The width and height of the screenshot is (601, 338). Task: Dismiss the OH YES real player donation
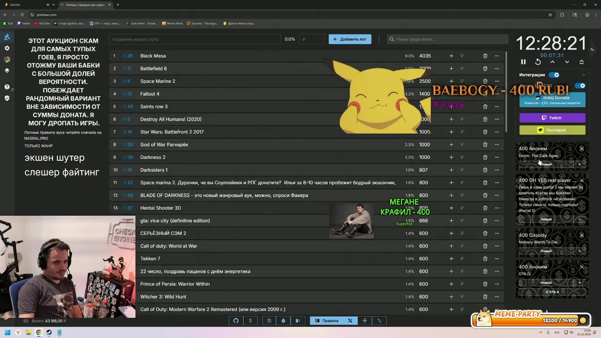pos(582,180)
